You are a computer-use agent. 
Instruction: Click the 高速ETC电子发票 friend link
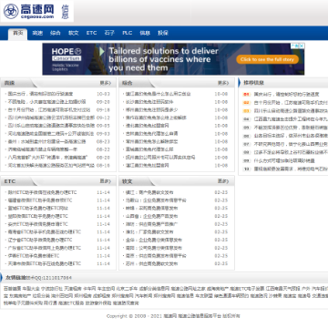(247, 289)
